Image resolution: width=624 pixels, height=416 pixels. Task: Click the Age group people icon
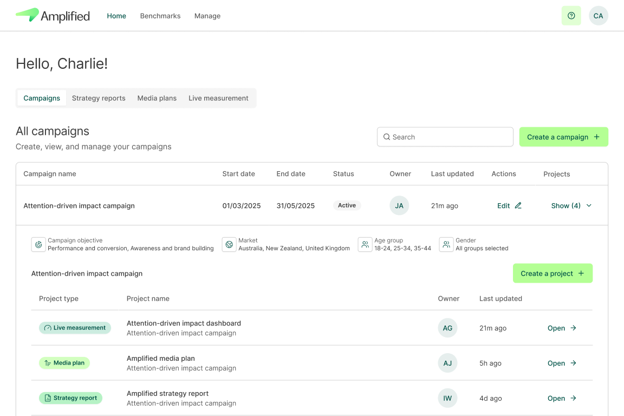coord(365,244)
